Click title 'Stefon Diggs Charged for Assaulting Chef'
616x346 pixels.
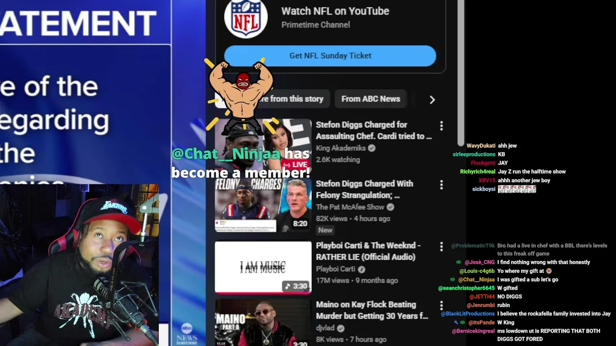(373, 130)
